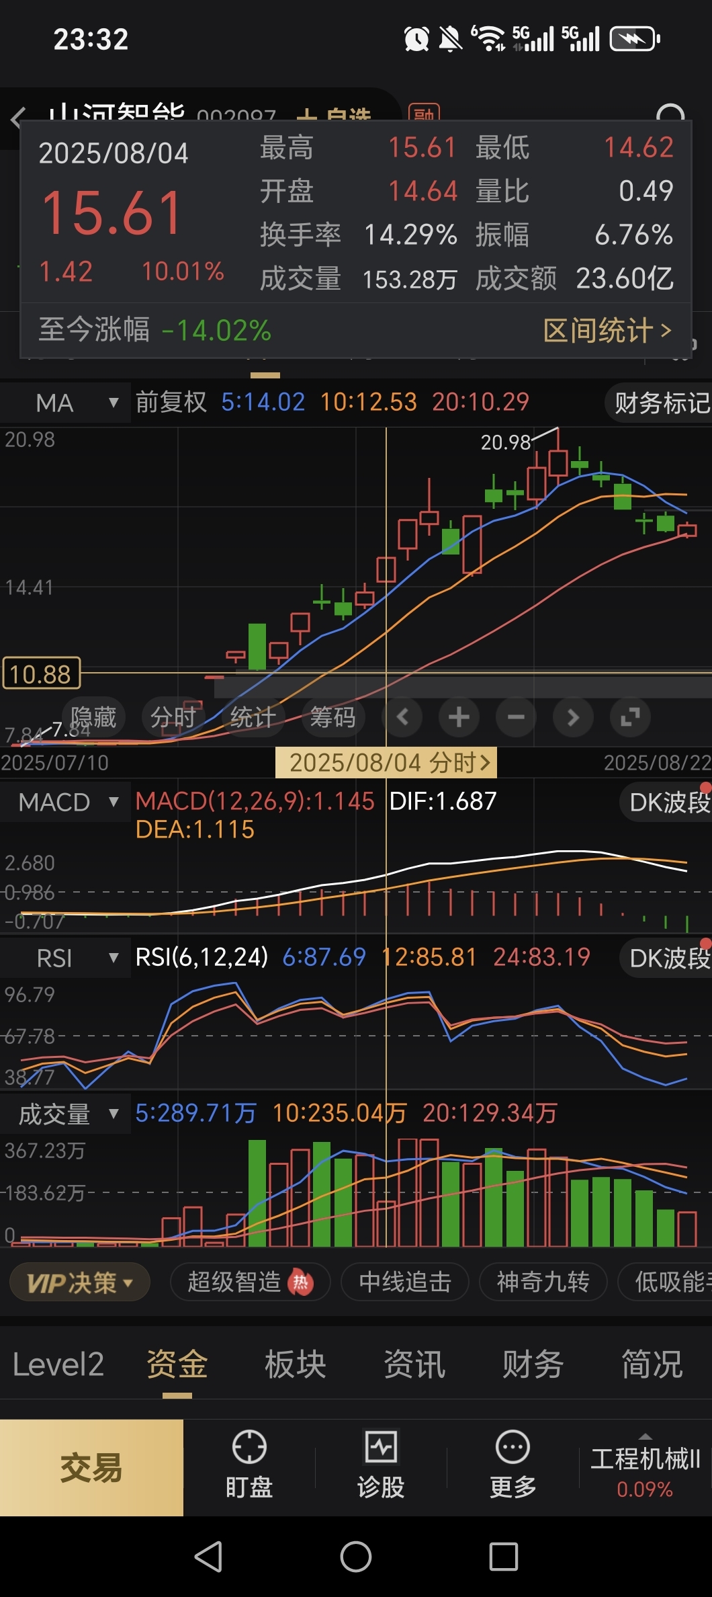Tap Android back navigation button
The height and width of the screenshot is (1597, 712).
(x=208, y=1556)
